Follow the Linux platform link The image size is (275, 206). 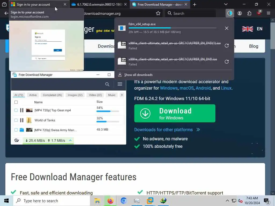tap(226, 88)
